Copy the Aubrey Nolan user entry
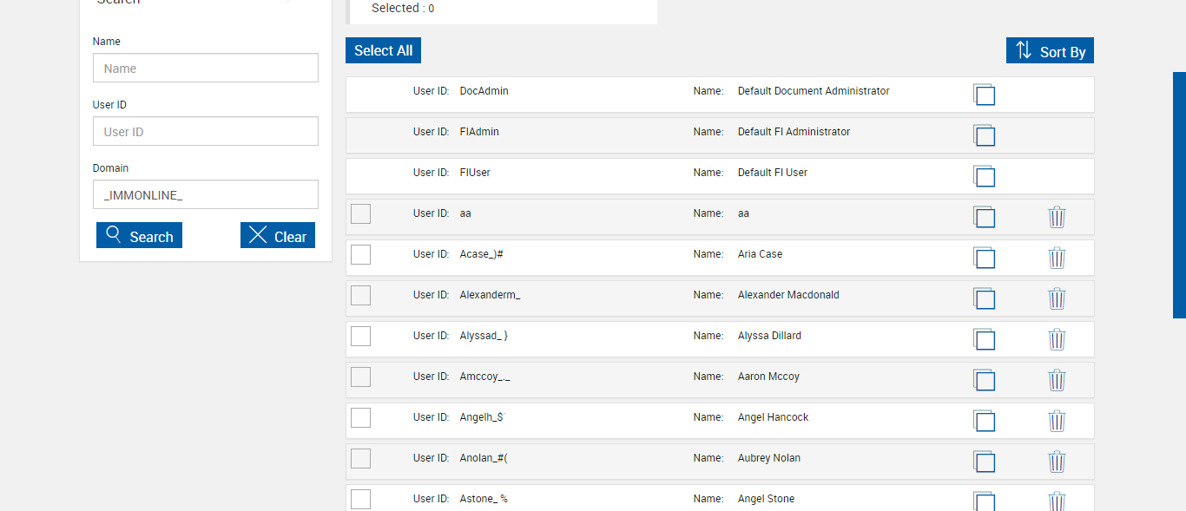The width and height of the screenshot is (1186, 511). click(x=984, y=462)
